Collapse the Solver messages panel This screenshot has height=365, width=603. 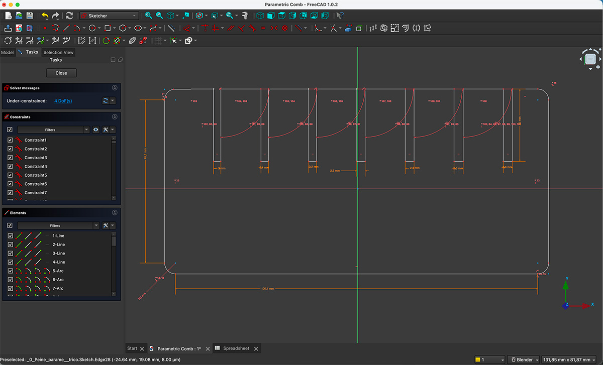point(115,87)
